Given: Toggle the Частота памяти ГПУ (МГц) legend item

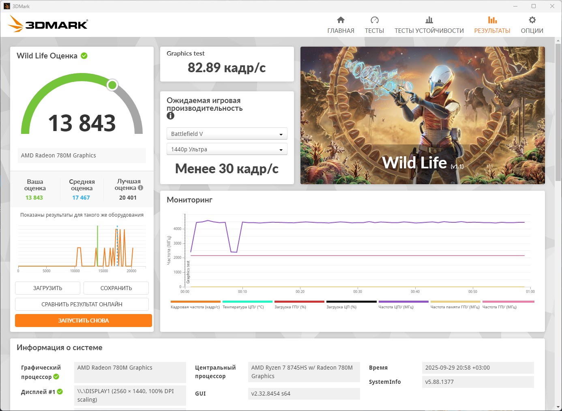Looking at the screenshot, I should pyautogui.click(x=455, y=305).
